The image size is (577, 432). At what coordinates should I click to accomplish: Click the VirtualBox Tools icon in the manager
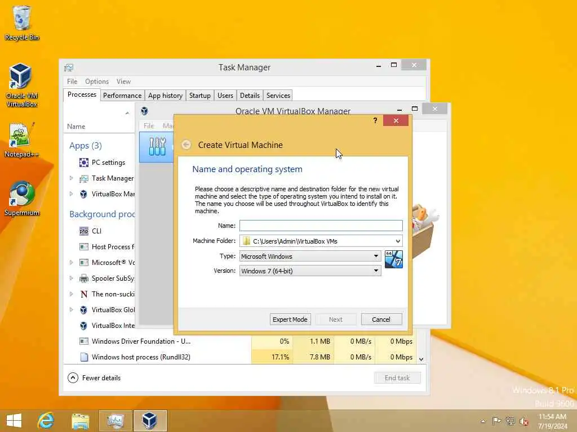coord(157,147)
